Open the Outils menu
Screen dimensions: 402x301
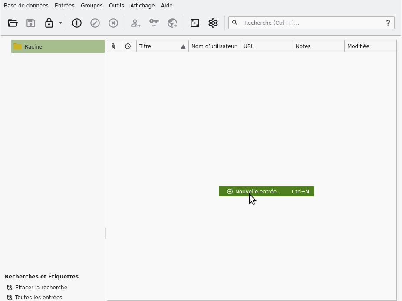click(116, 6)
